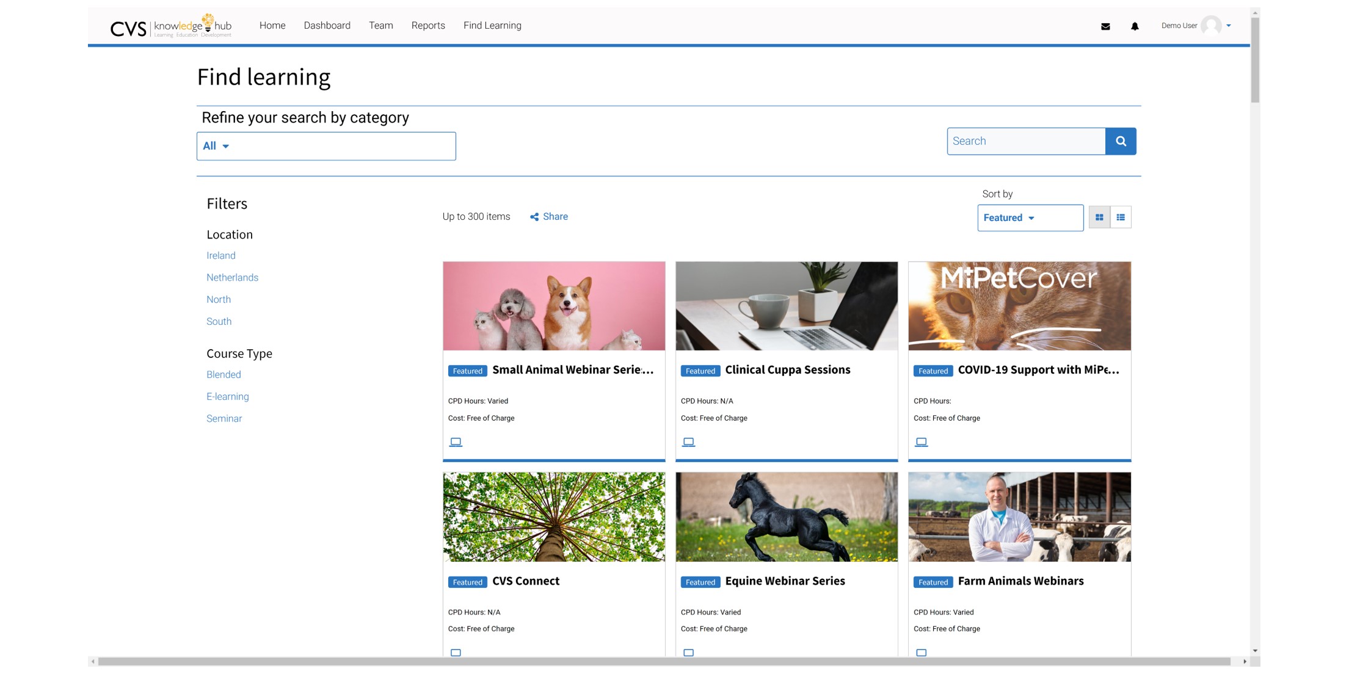
Task: Open the Equine Webinar Series title
Action: click(785, 581)
